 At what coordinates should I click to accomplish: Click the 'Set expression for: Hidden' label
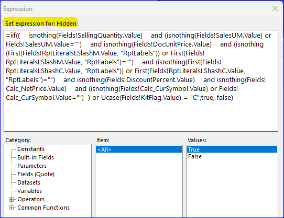(41, 24)
